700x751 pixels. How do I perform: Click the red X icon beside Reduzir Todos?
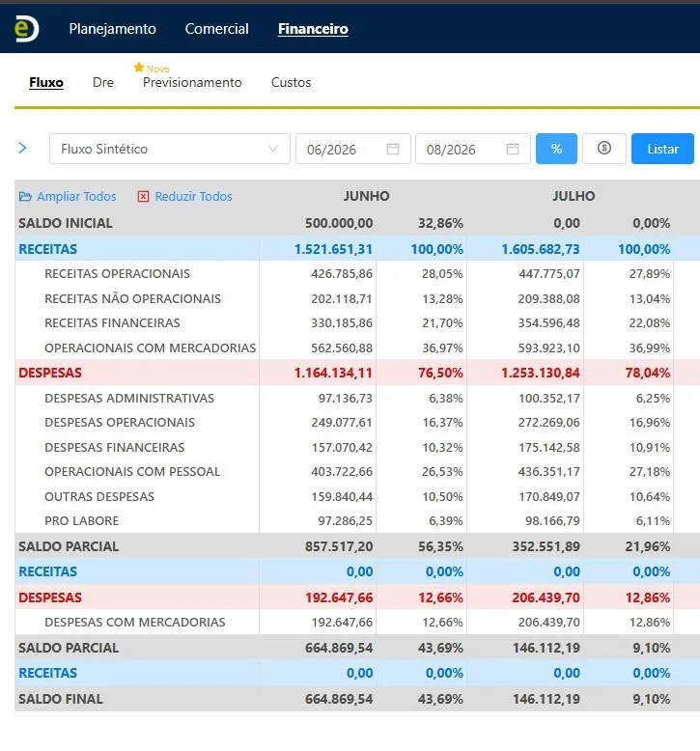click(143, 196)
